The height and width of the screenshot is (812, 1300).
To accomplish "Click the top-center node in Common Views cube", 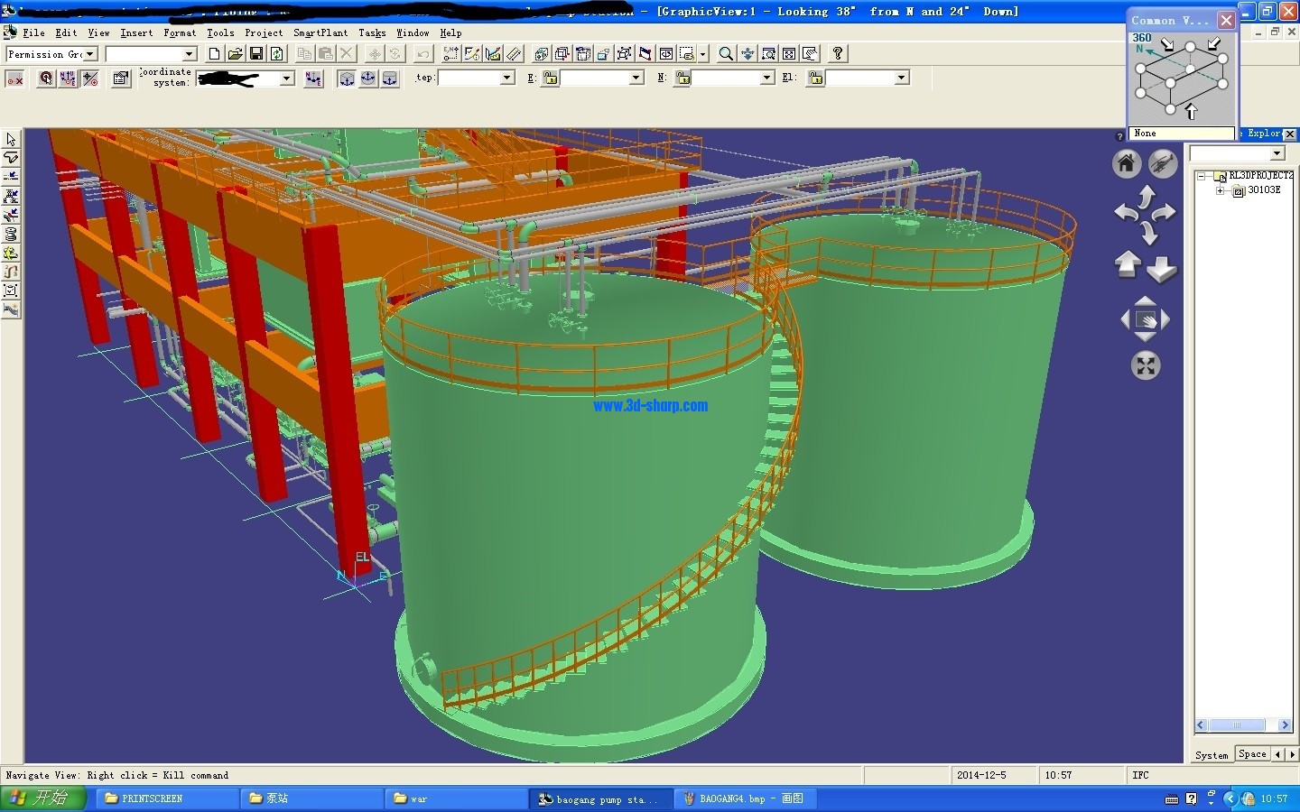I will [x=1190, y=46].
